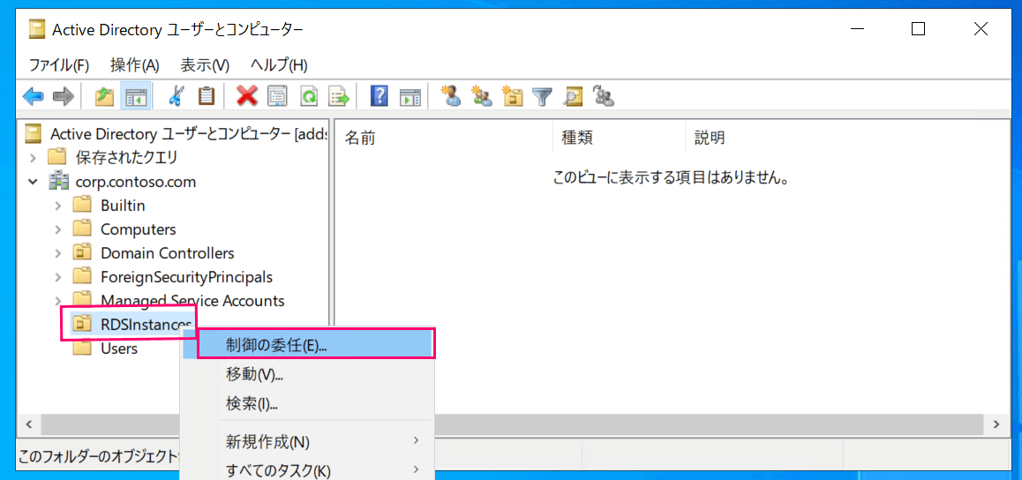
Task: Click the Create new group icon
Action: pos(483,97)
